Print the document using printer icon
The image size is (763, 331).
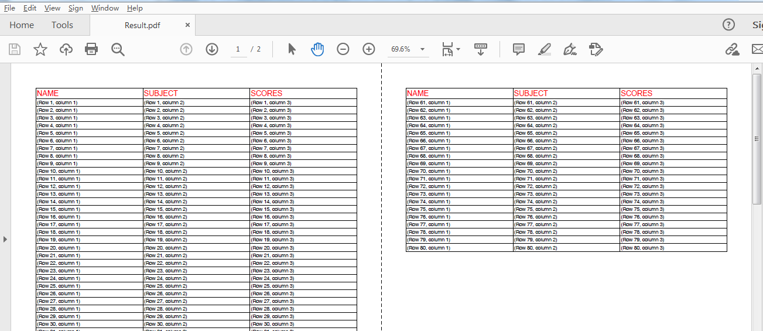click(x=91, y=49)
